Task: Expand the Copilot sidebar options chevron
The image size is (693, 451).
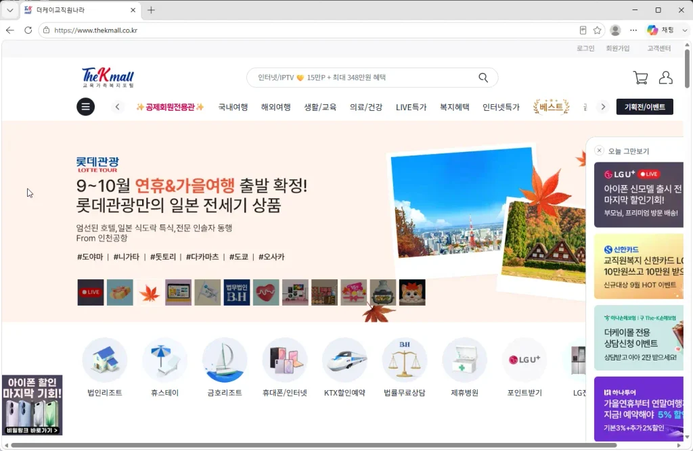Action: click(x=685, y=30)
